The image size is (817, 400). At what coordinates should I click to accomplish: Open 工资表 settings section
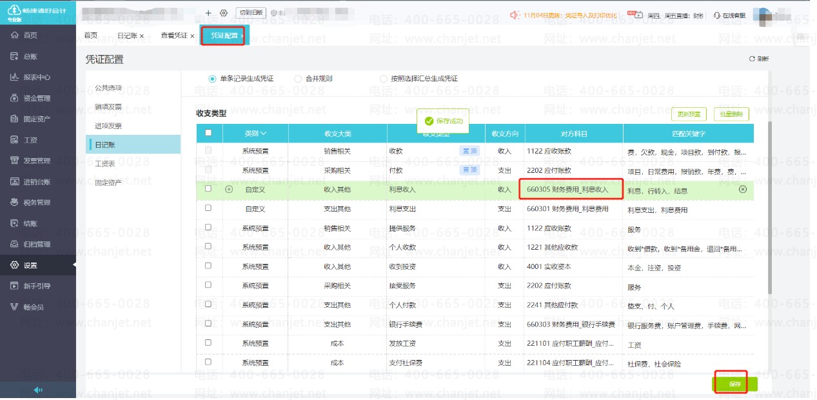[105, 164]
